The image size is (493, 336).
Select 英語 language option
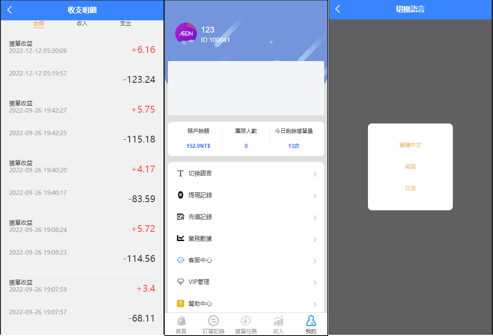coord(410,166)
